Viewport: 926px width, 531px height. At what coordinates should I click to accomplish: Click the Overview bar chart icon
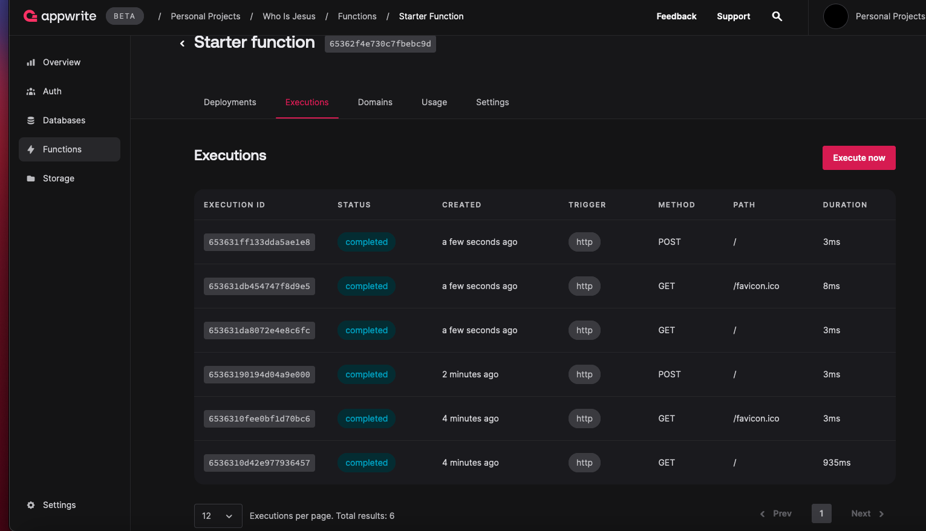coord(31,62)
